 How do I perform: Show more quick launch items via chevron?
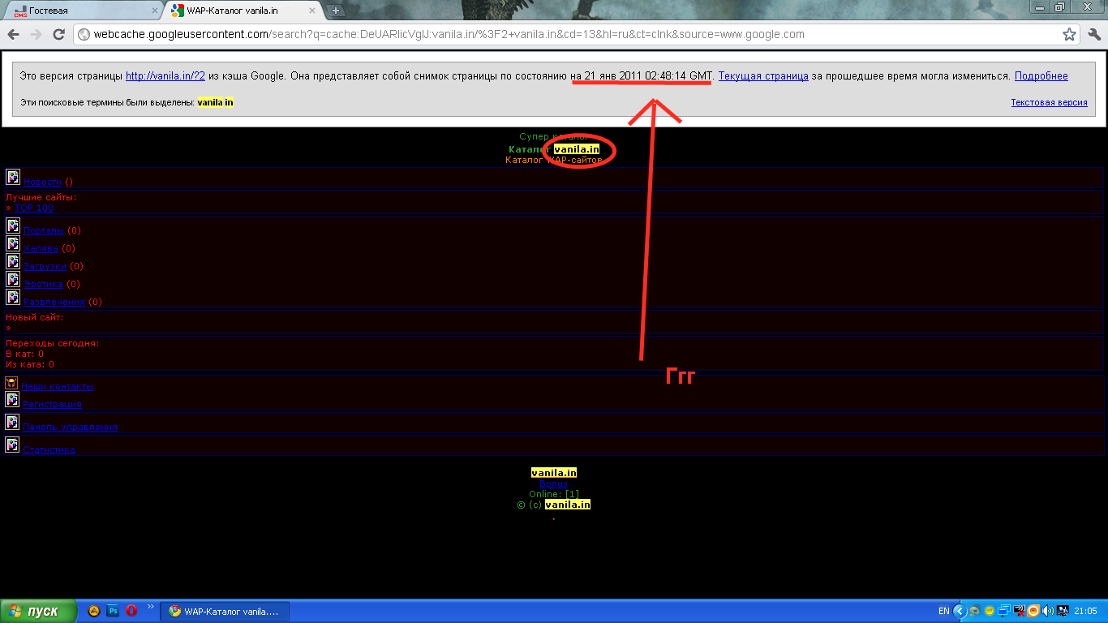150,607
